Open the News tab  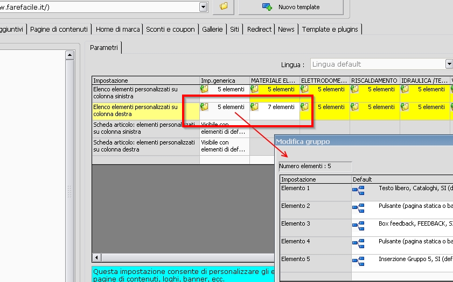click(x=286, y=30)
